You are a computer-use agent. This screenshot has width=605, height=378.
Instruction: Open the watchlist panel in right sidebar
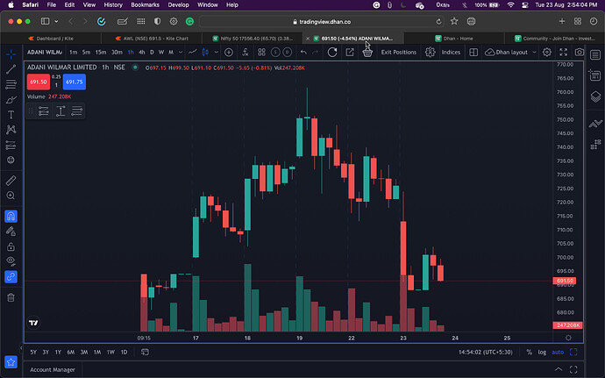(x=595, y=55)
